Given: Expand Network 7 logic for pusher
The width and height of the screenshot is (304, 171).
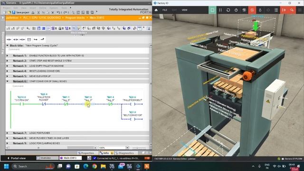Looking at the screenshot, I should point(8,133).
